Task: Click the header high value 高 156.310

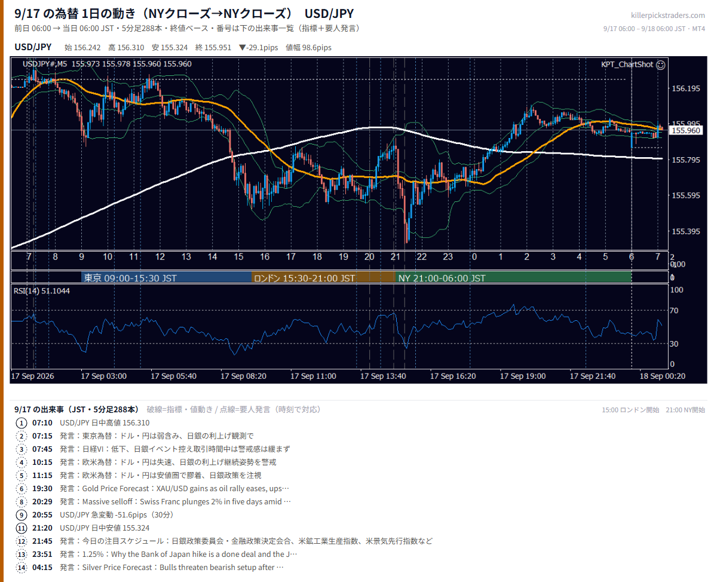Action: [x=126, y=48]
